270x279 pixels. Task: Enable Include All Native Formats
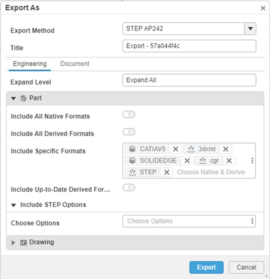click(128, 115)
